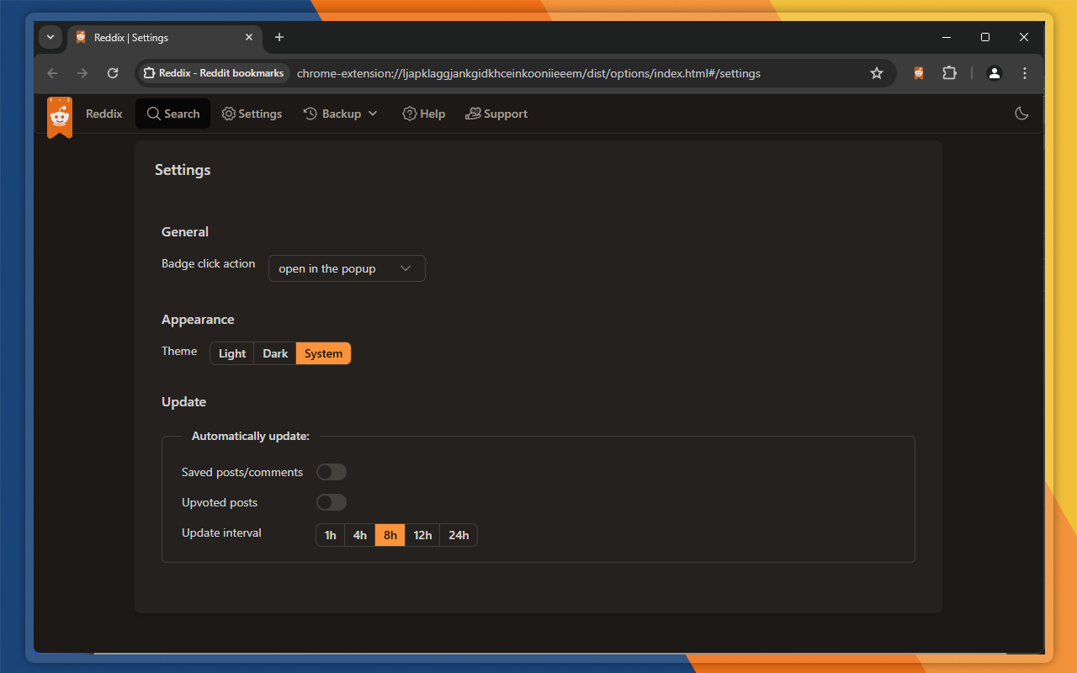1077x673 pixels.
Task: Bookmark the page using the star icon
Action: pyautogui.click(x=877, y=73)
